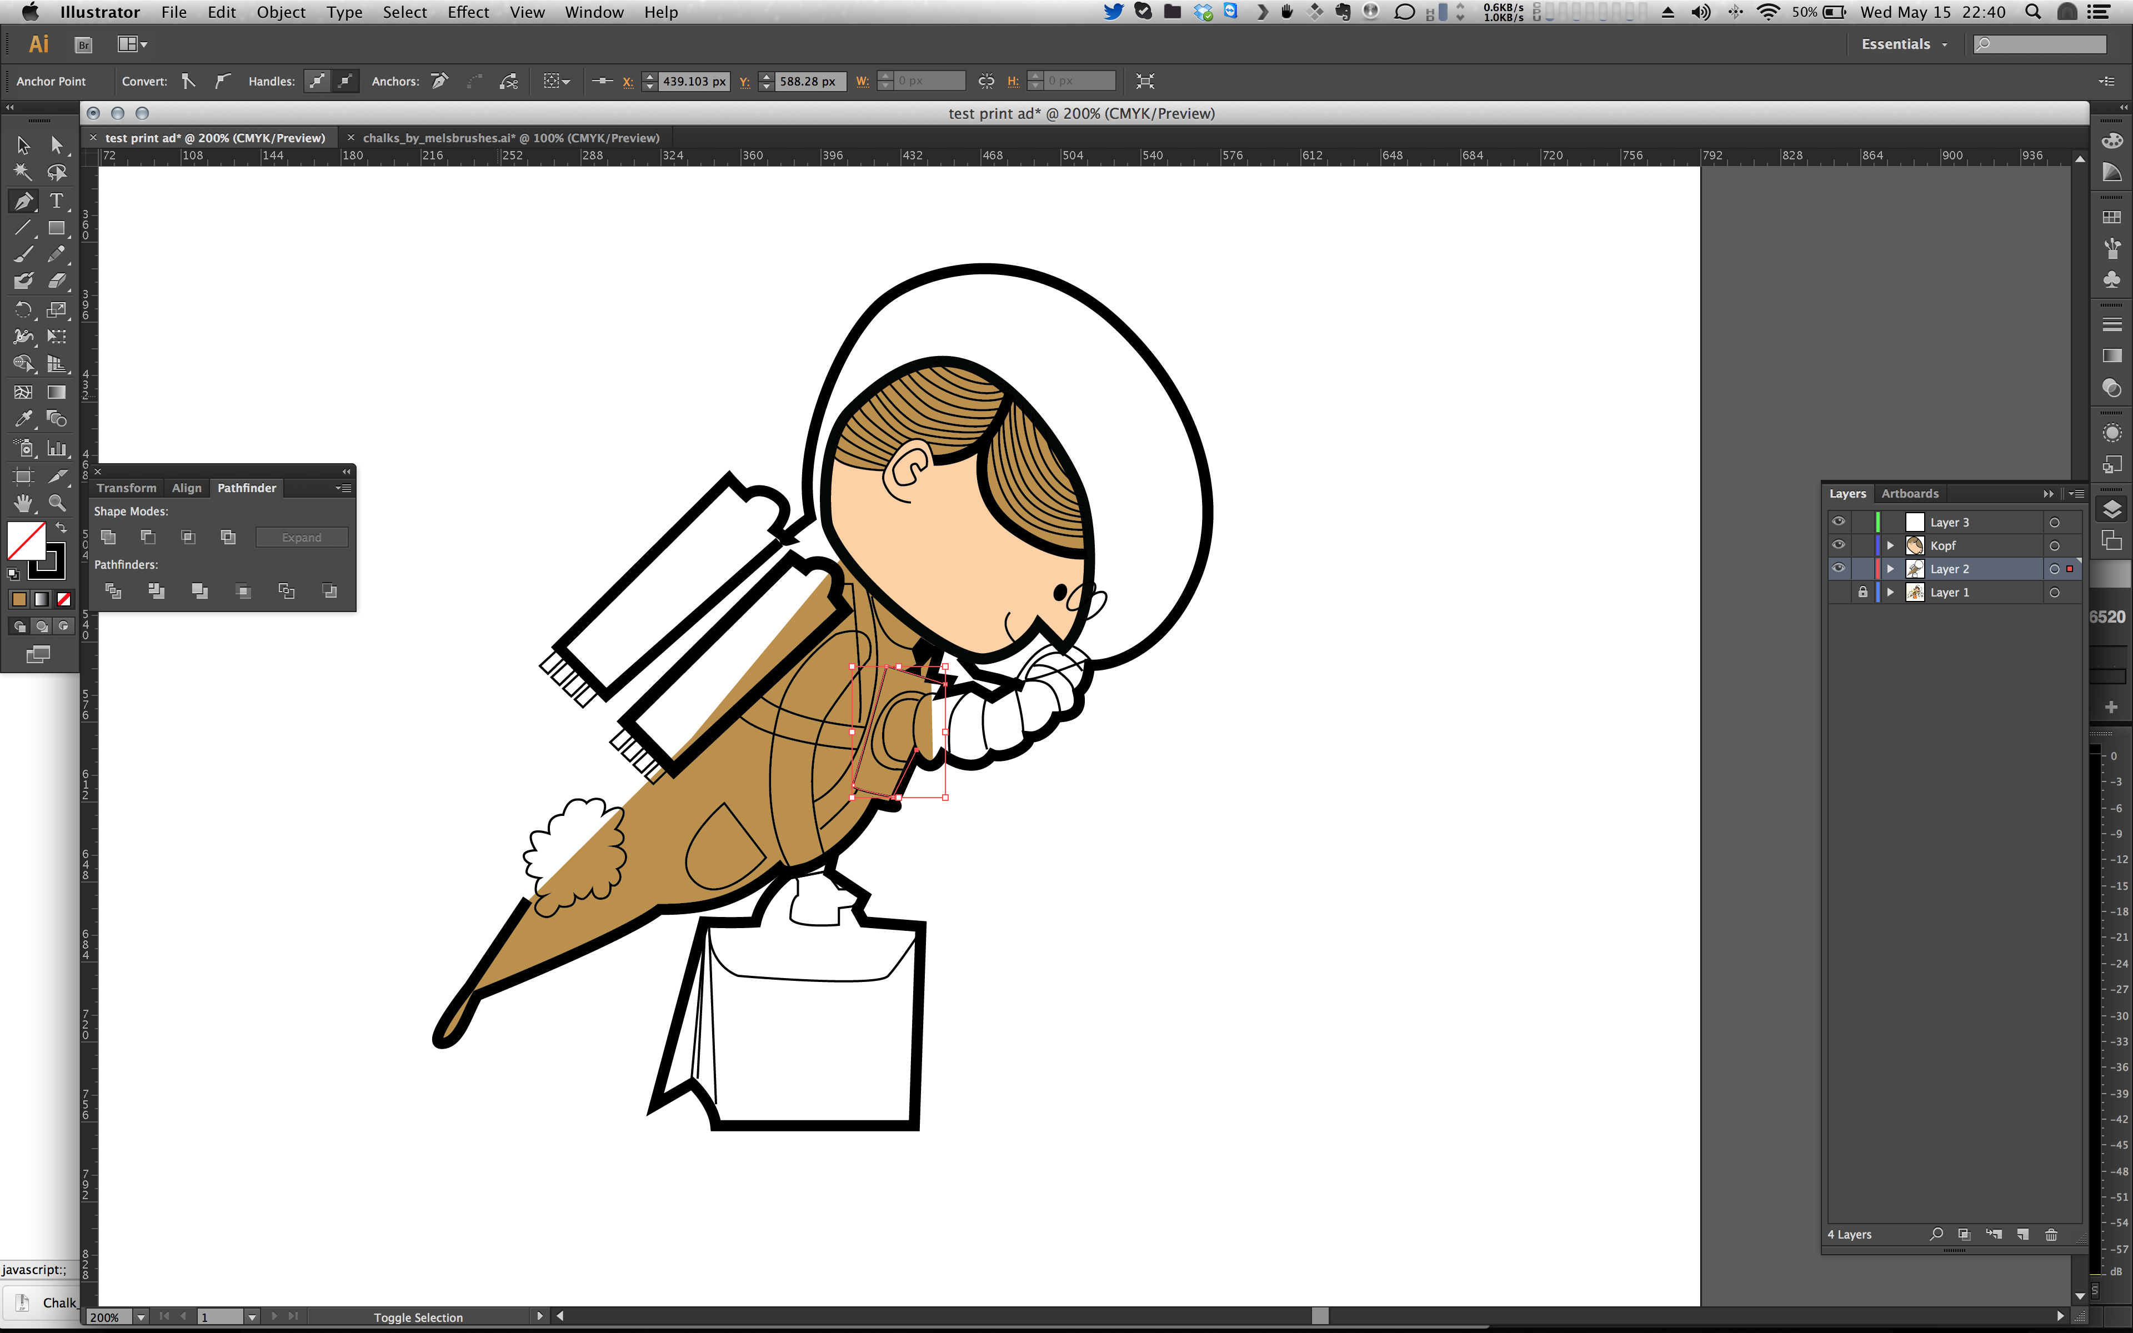This screenshot has height=1333, width=2133.
Task: Click target circle for Kopf layer
Action: coord(2055,546)
